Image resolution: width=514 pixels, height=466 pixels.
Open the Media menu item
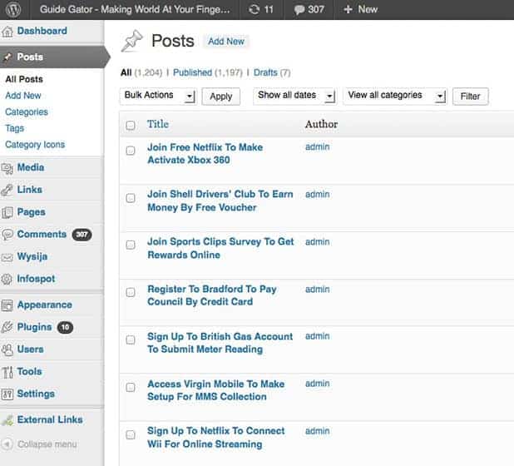coord(31,167)
